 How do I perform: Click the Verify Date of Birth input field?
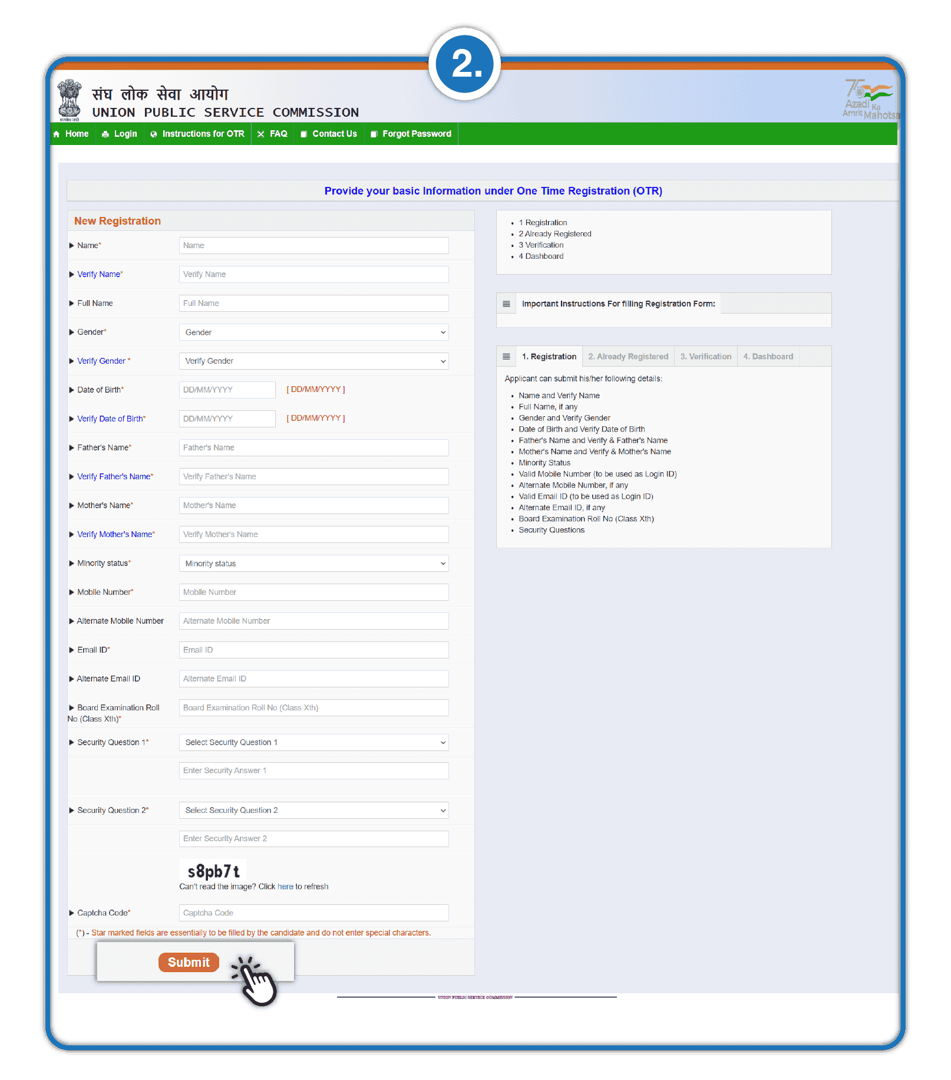[x=227, y=419]
